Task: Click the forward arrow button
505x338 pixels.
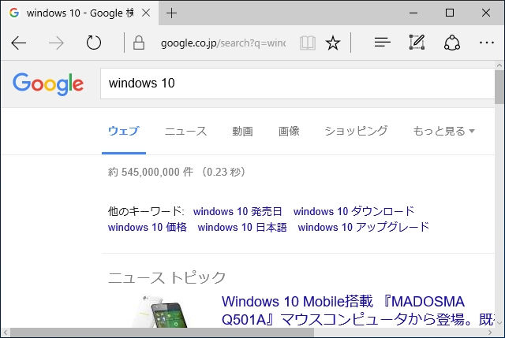Action: pyautogui.click(x=56, y=43)
